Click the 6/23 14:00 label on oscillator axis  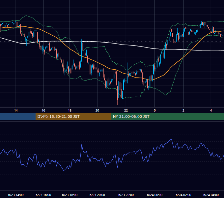pos(16,195)
